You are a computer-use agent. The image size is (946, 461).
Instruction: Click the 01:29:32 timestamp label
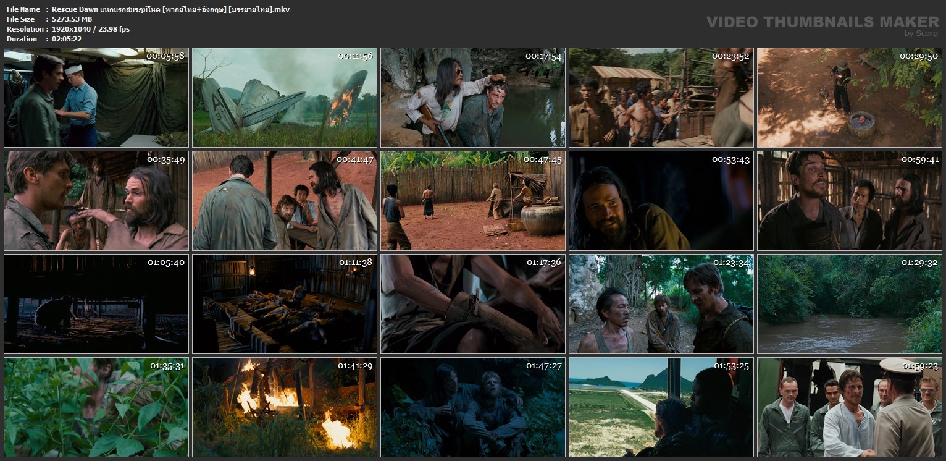point(919,263)
